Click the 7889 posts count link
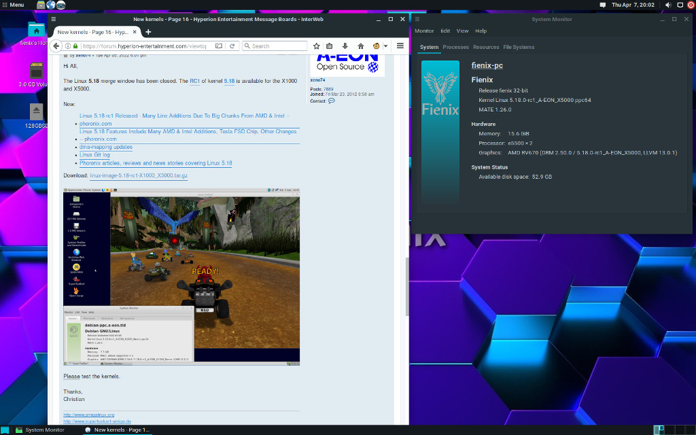This screenshot has width=696, height=435. [328, 89]
